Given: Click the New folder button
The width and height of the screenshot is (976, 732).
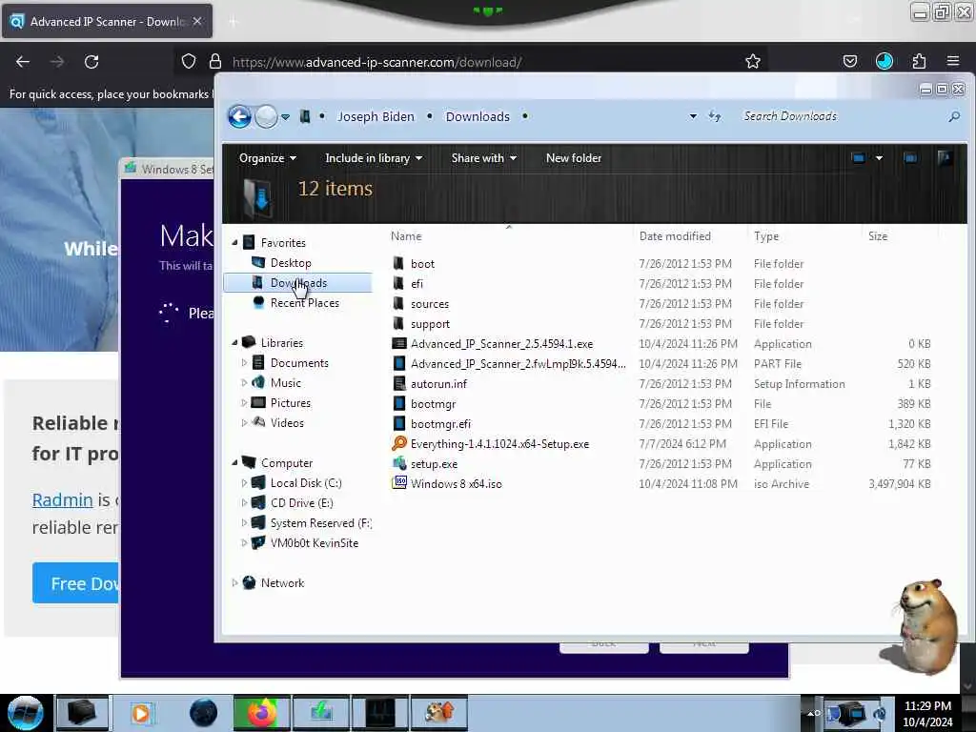Looking at the screenshot, I should tap(573, 158).
